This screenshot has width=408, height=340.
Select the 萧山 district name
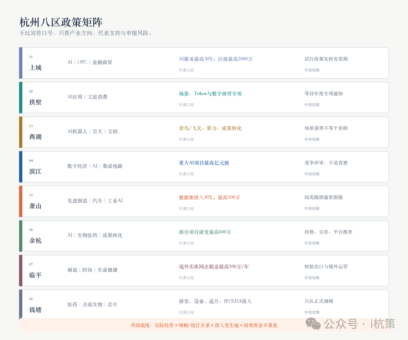36,206
